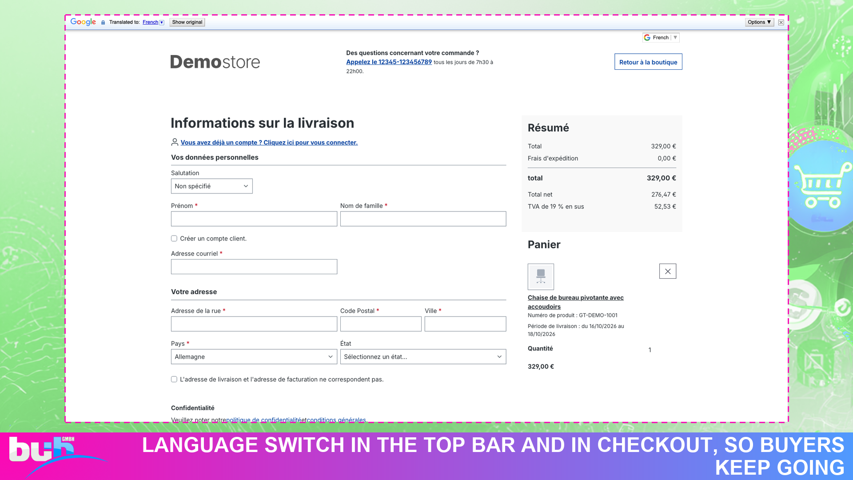Expand the Salutation dropdown

click(x=212, y=186)
